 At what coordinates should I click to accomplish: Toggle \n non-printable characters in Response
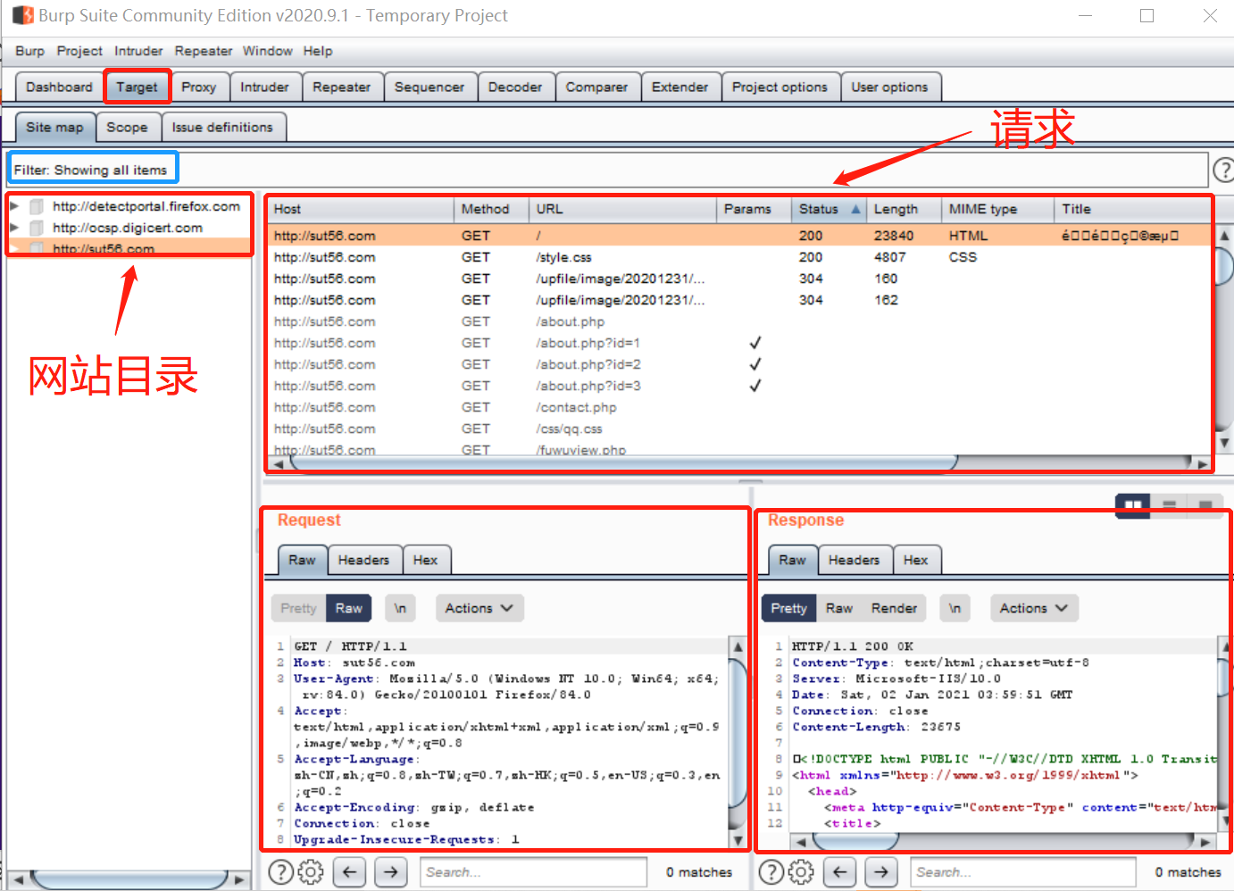point(955,608)
